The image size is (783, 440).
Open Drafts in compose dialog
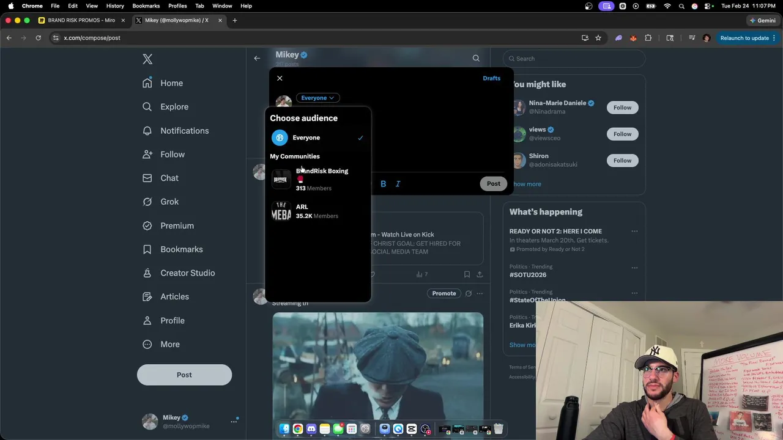point(491,78)
